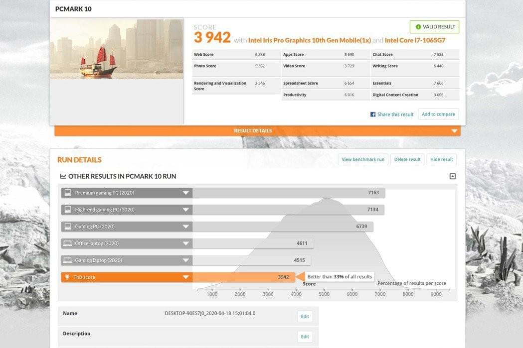Click the large 3 942 score number
523x348 pixels.
(212, 38)
